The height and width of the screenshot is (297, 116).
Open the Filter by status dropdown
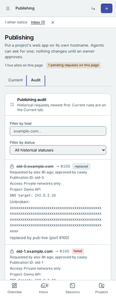pos(58,150)
